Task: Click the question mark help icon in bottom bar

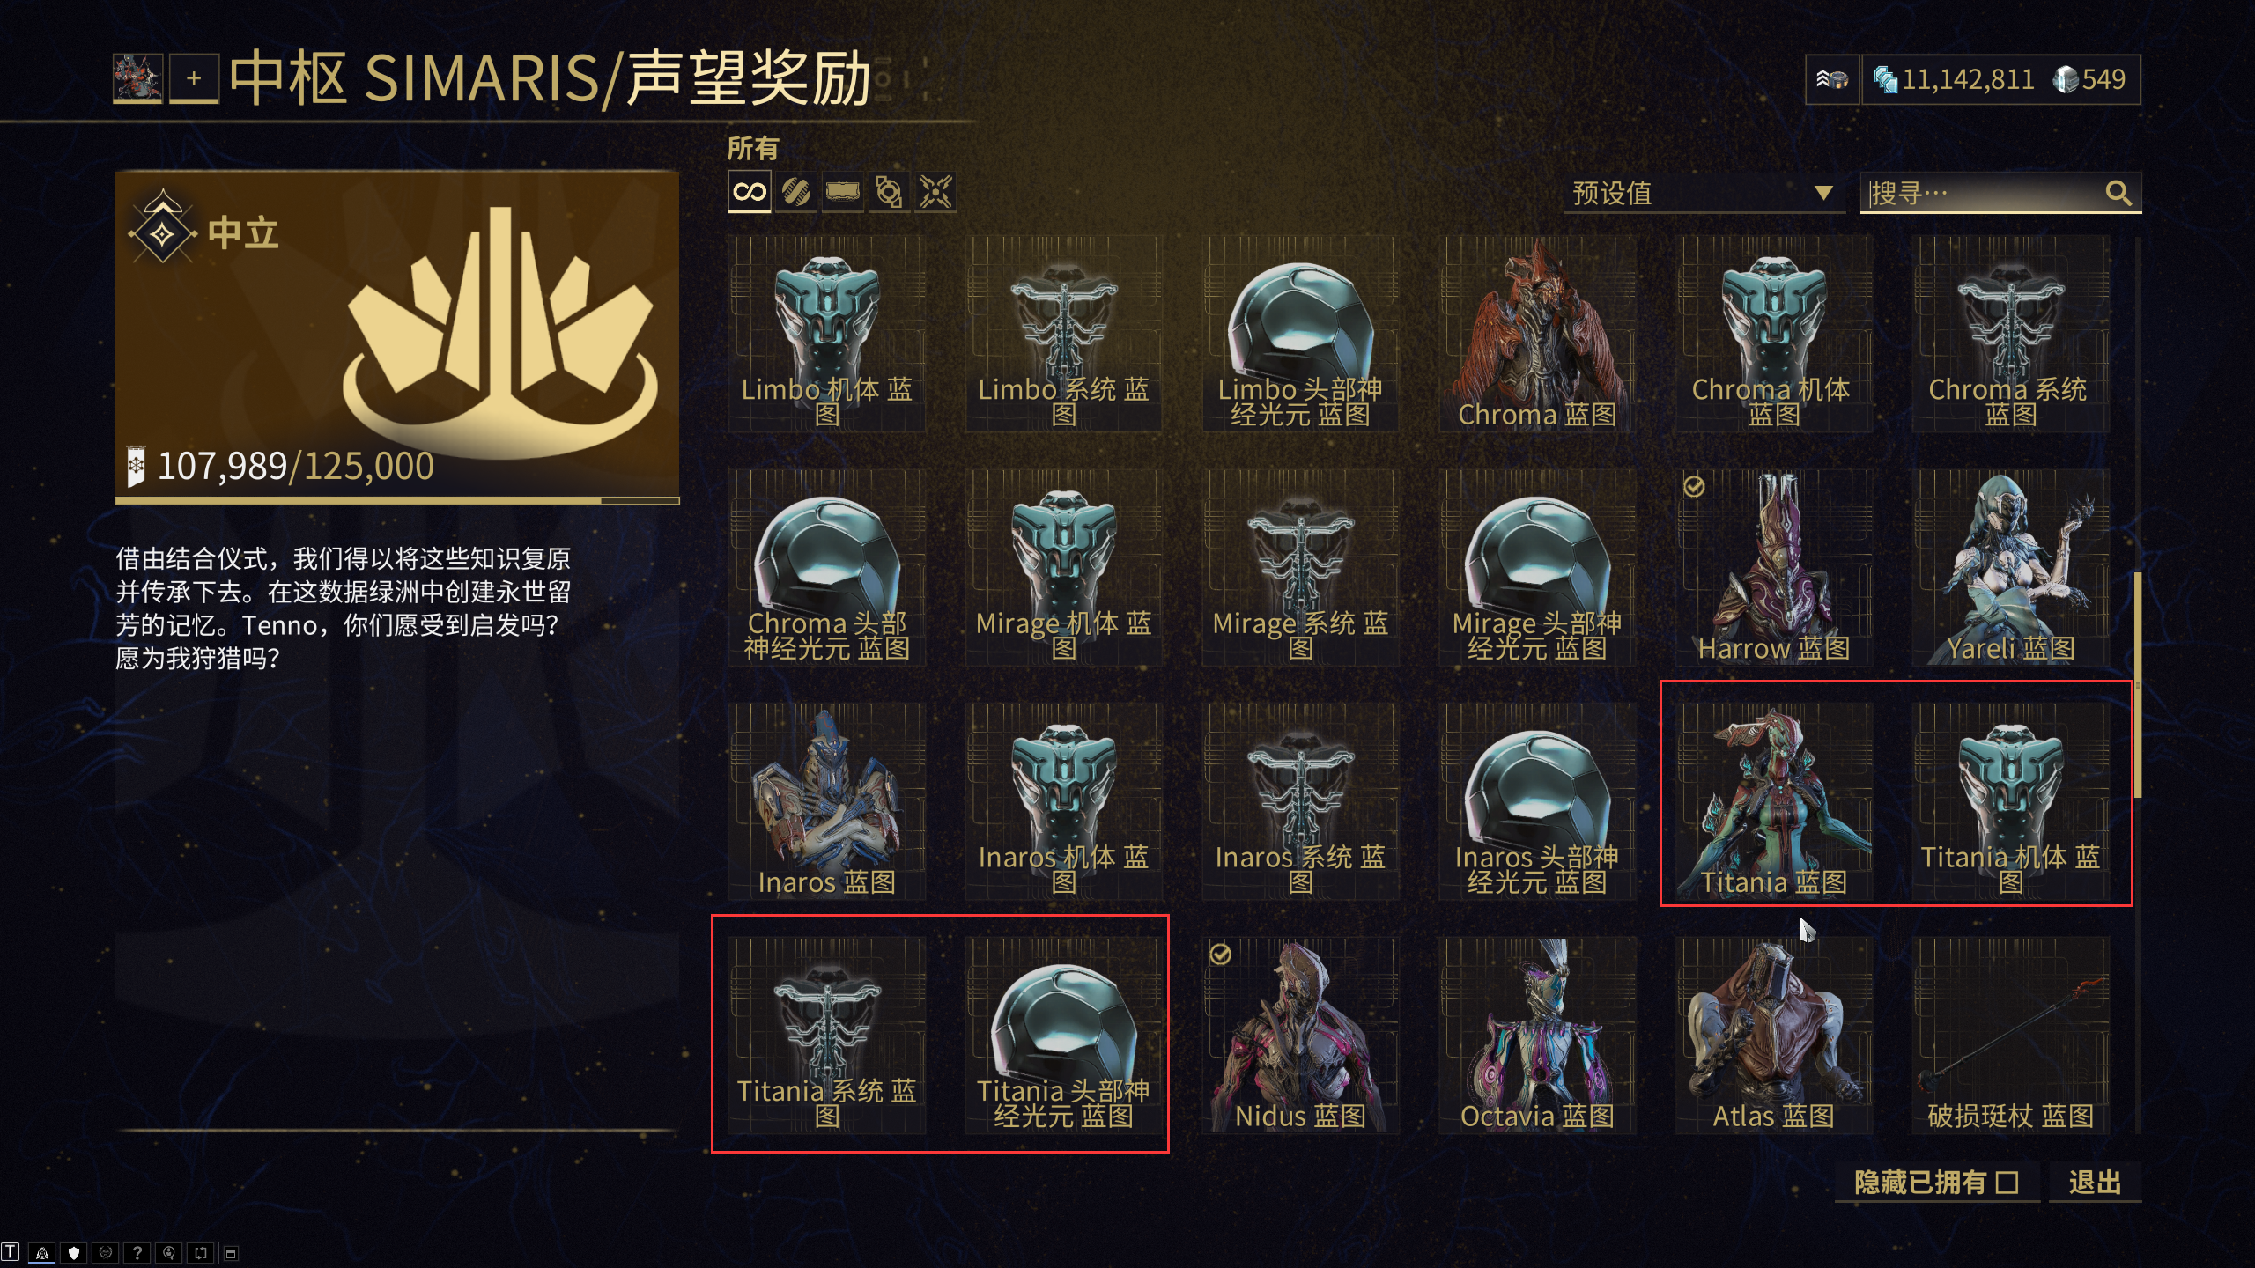Action: click(137, 1252)
